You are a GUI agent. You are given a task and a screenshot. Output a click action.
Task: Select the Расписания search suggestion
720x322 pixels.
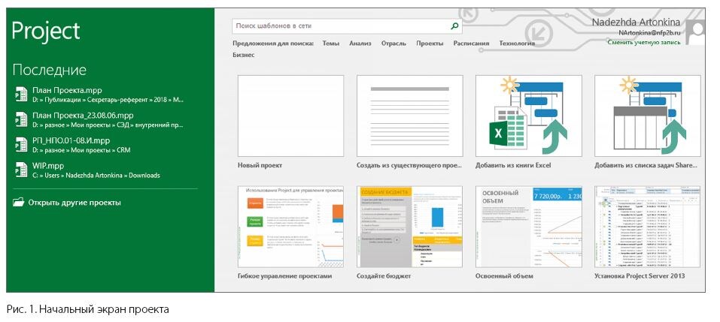pyautogui.click(x=471, y=44)
